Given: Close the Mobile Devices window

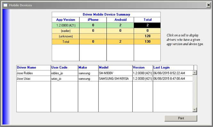Looking at the screenshot, I should (x=209, y=5).
